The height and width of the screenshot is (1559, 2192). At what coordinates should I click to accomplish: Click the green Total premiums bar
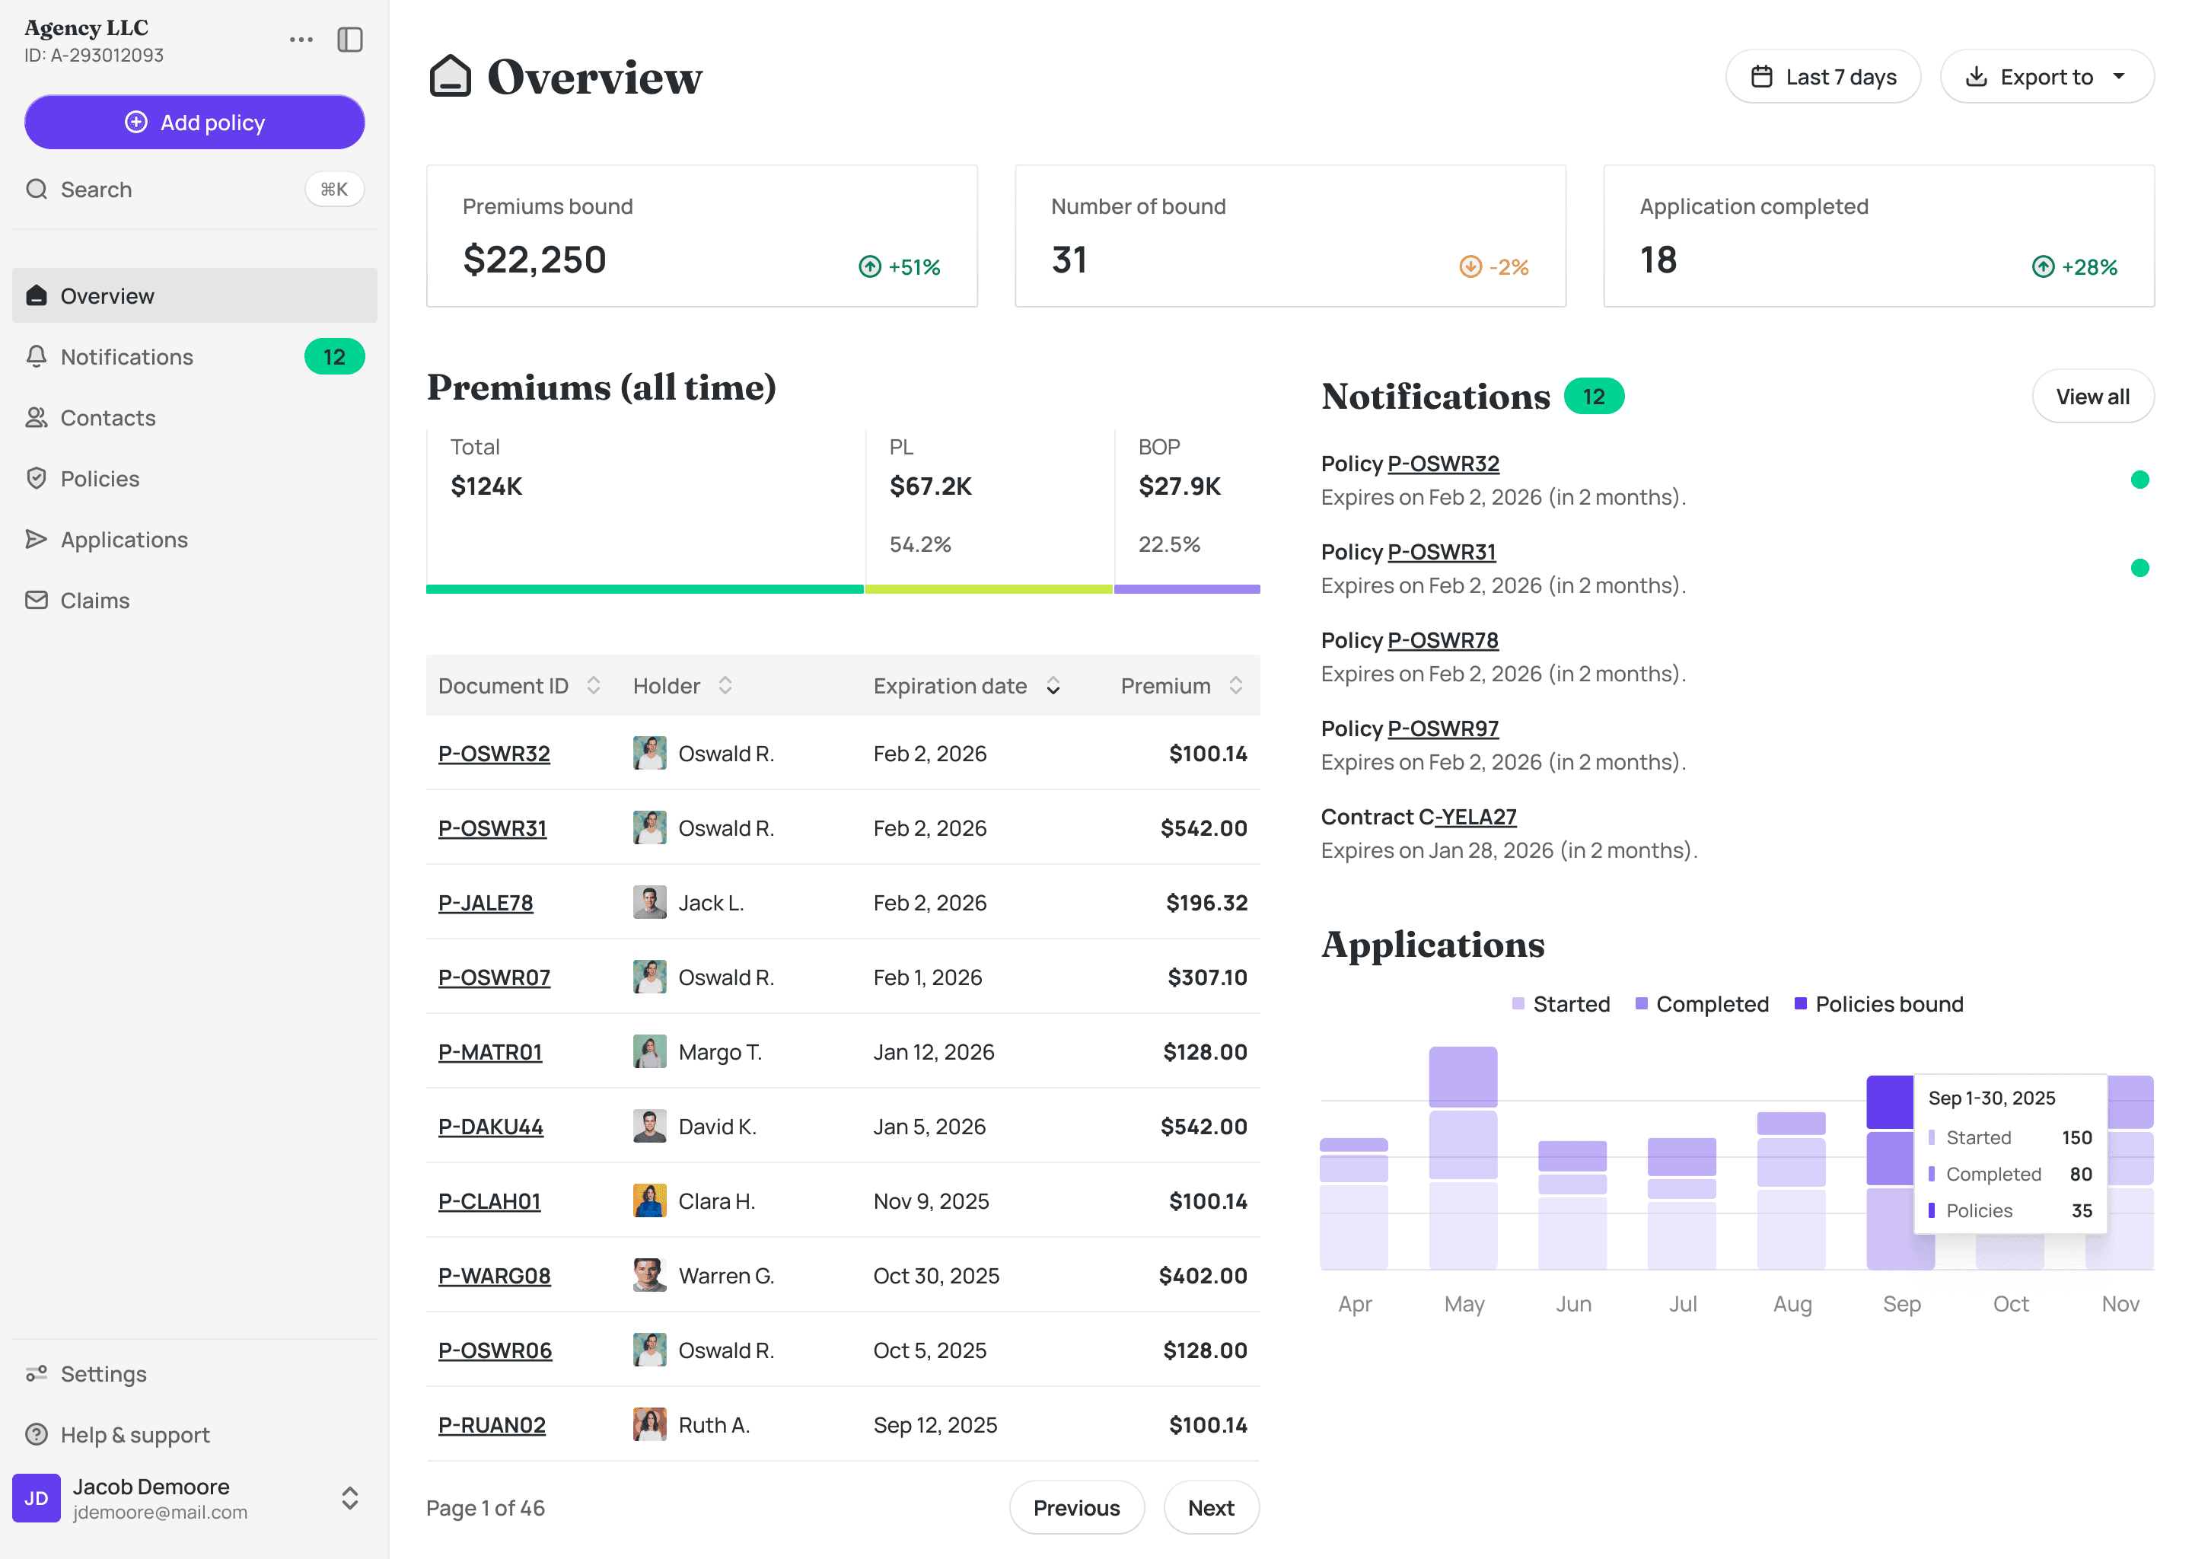pos(644,588)
